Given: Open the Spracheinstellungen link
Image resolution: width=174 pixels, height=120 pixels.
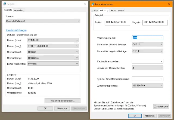Looking at the screenshot, I should coord(16,30).
